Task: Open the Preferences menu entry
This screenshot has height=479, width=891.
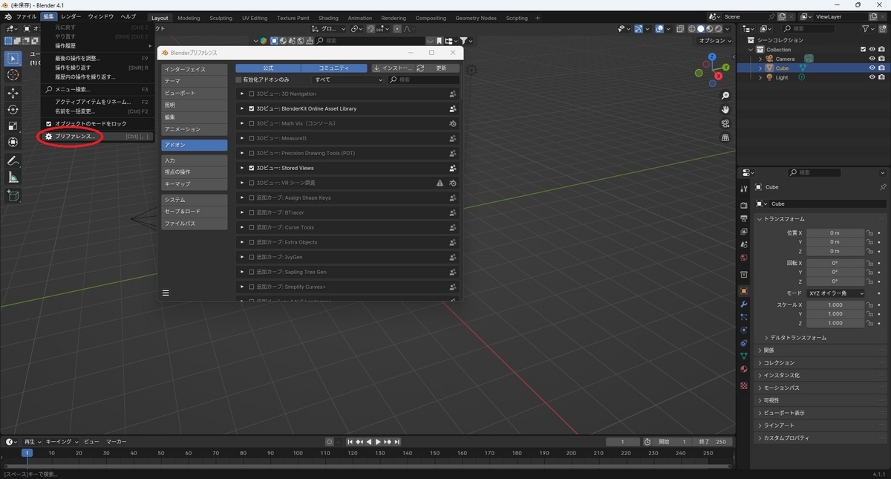Action: click(x=97, y=137)
